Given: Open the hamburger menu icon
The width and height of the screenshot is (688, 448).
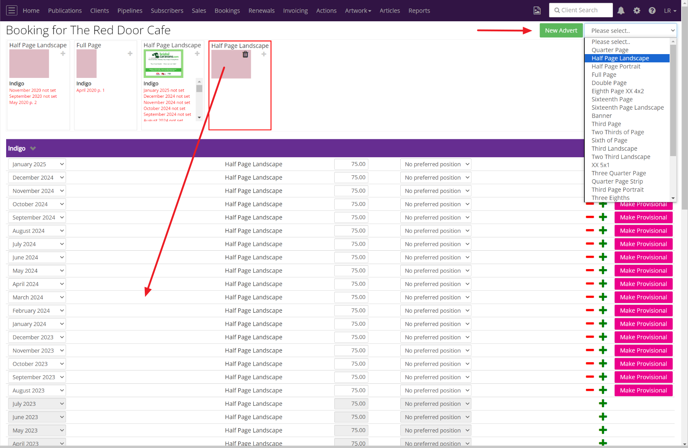Looking at the screenshot, I should pos(12,10).
